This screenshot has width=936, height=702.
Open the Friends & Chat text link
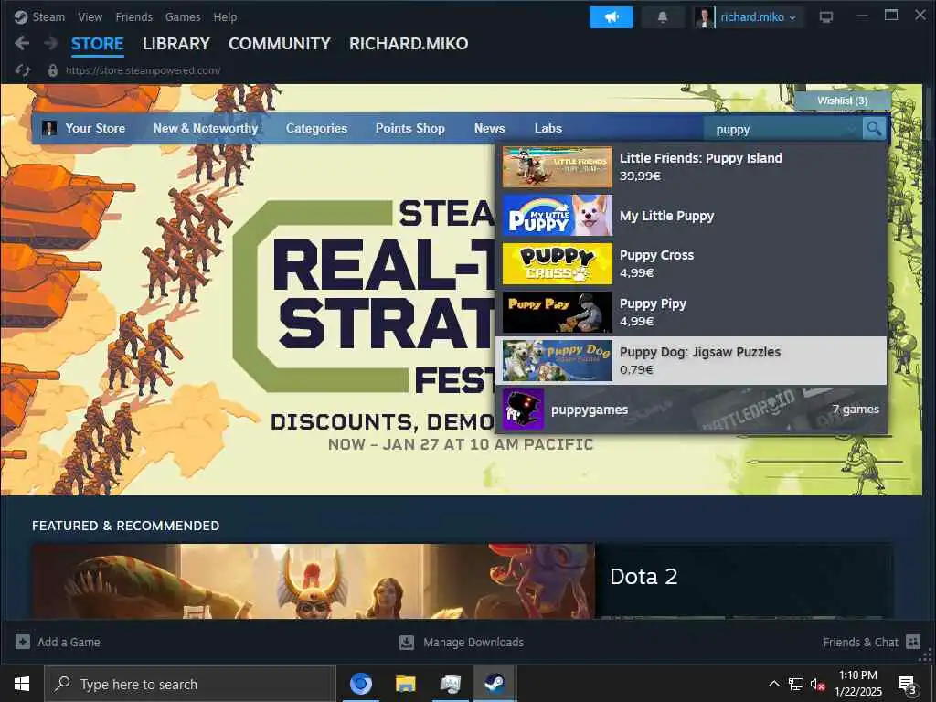point(860,643)
